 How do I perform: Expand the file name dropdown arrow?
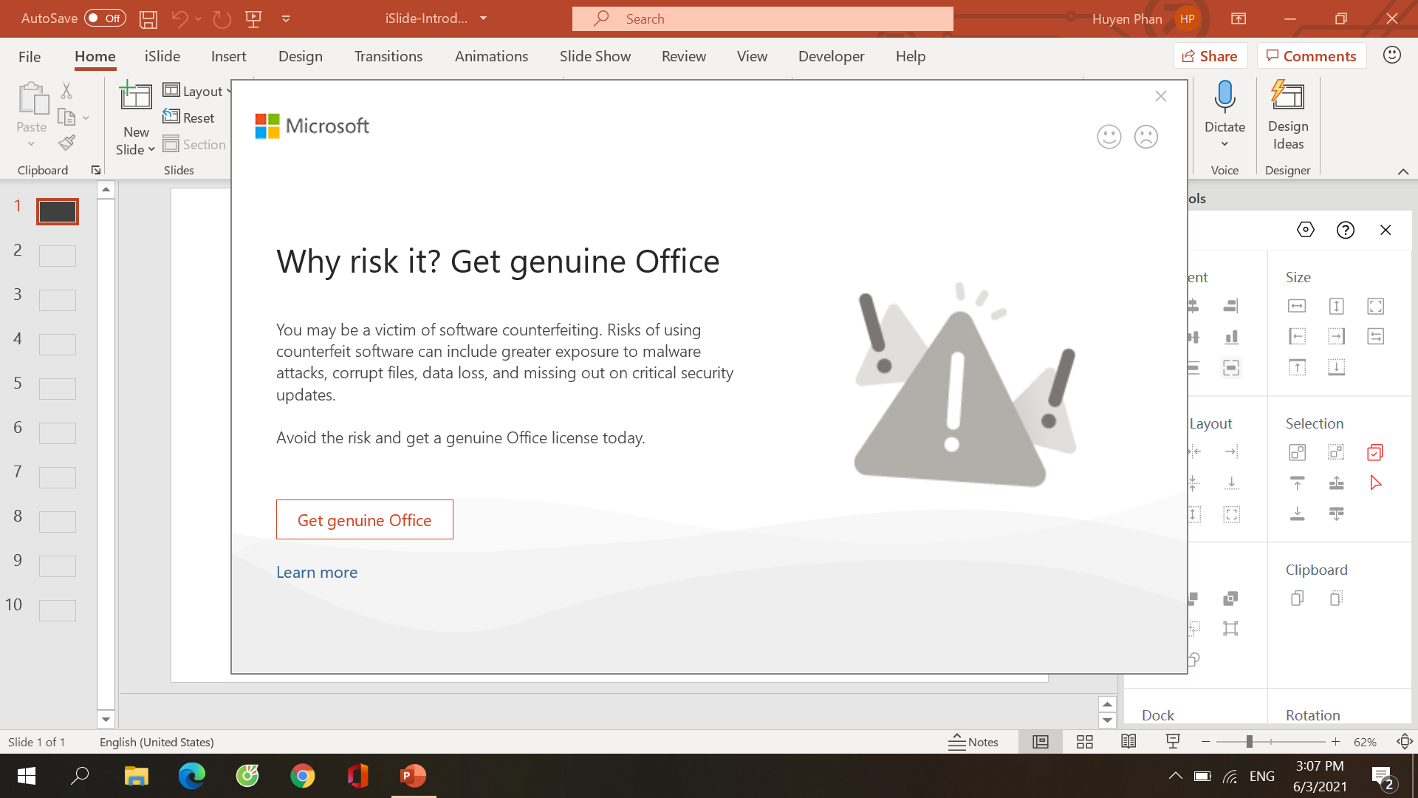484,18
